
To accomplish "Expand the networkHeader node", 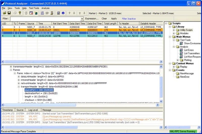I will pos(19,83).
